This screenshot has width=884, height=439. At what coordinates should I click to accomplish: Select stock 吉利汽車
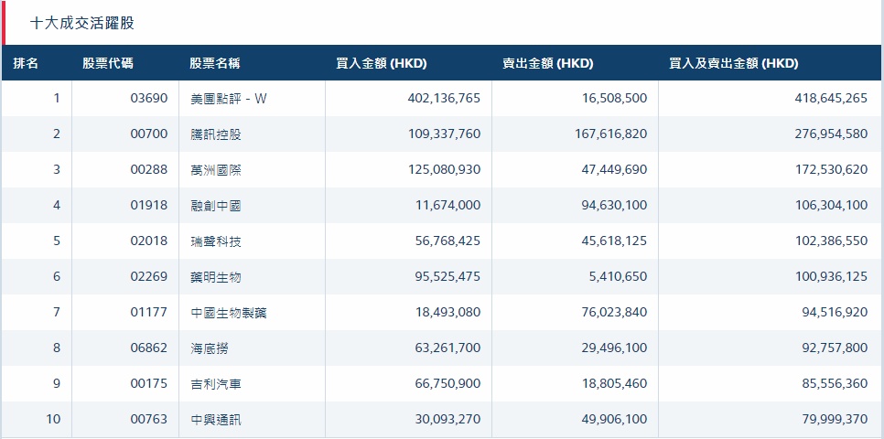[216, 384]
